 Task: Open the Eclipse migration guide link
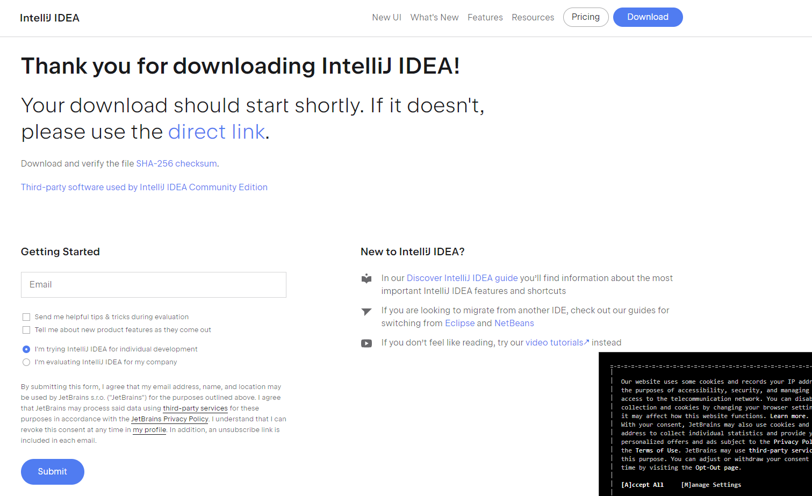click(x=459, y=323)
